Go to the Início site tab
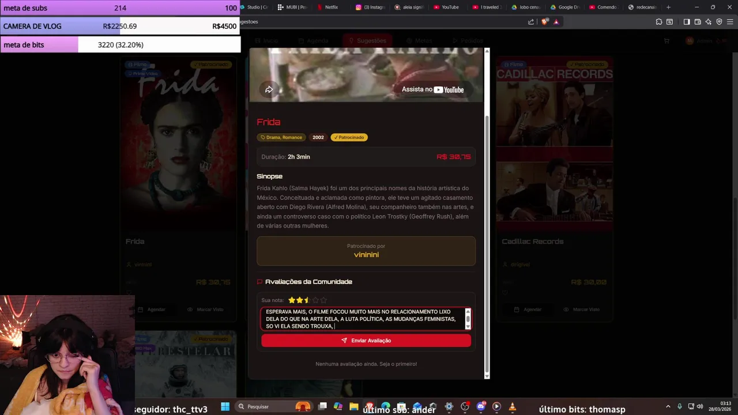This screenshot has width=738, height=415. click(266, 41)
